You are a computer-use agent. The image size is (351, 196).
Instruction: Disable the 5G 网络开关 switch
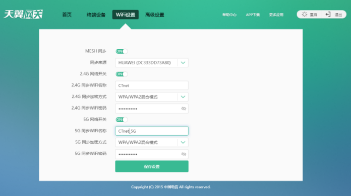pyautogui.click(x=122, y=120)
